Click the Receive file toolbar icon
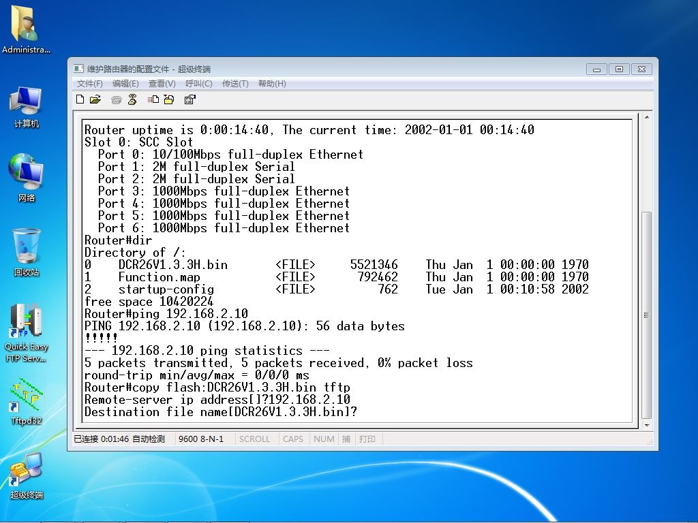The image size is (698, 523). [x=169, y=99]
